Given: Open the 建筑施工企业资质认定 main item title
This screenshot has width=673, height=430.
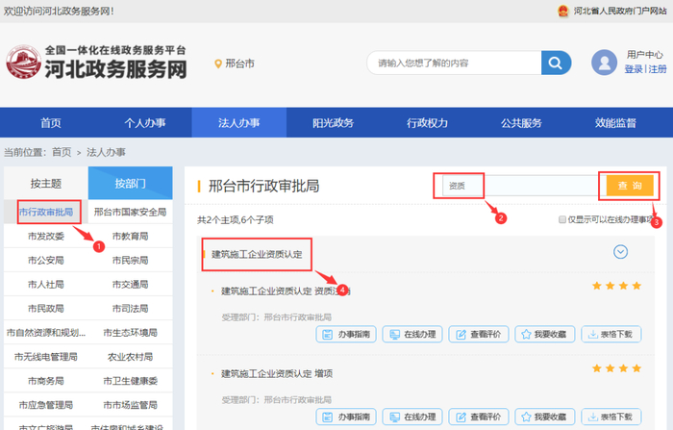Looking at the screenshot, I should click(x=257, y=254).
